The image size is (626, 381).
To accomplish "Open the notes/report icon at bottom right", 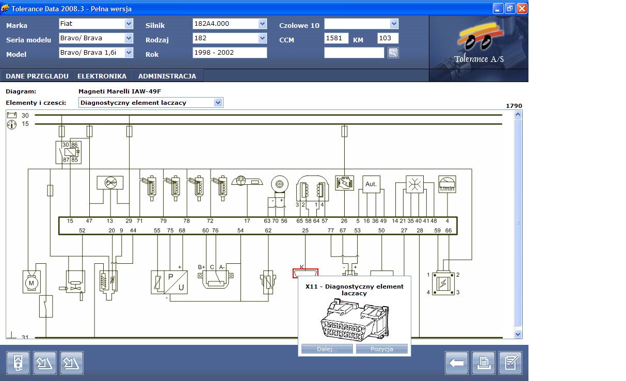I will pyautogui.click(x=511, y=362).
